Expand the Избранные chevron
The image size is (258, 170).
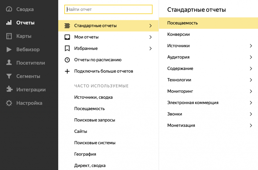tap(150, 48)
